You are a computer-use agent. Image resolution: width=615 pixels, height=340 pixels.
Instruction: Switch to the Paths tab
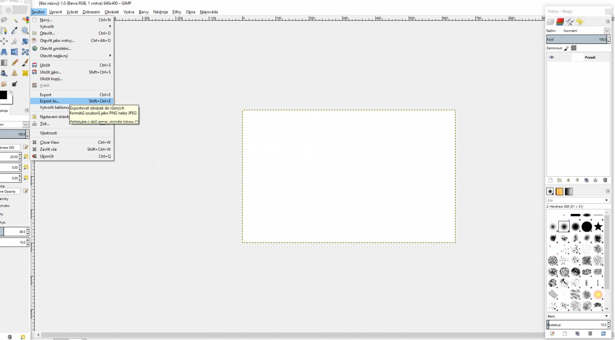pos(570,22)
